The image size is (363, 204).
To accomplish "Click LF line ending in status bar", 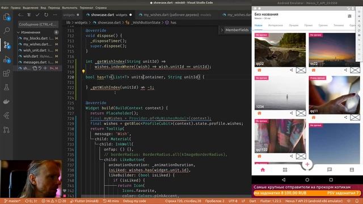I will pyautogui.click(x=243, y=201).
